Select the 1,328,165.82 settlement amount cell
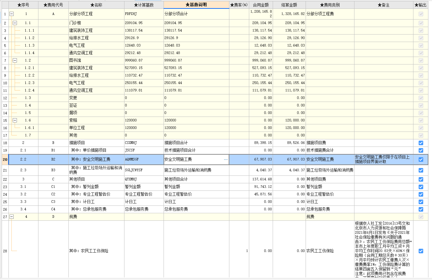This screenshot has width=432, height=280. [x=289, y=14]
